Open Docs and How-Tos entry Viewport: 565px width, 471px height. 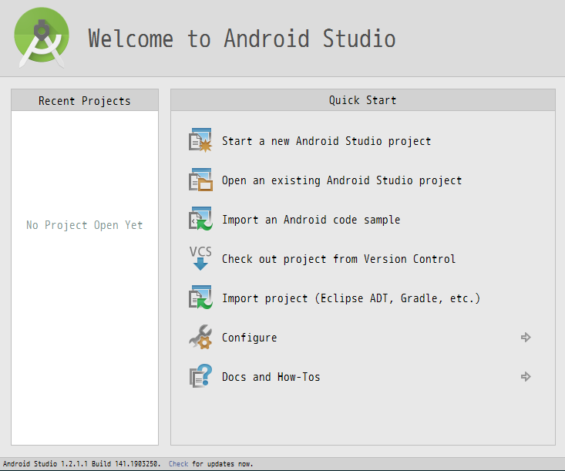271,377
